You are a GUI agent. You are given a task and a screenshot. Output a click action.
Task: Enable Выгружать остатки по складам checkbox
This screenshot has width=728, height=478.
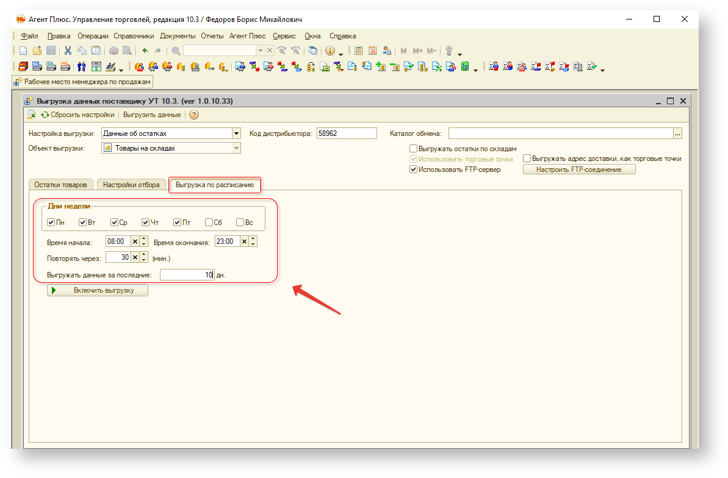click(x=413, y=149)
